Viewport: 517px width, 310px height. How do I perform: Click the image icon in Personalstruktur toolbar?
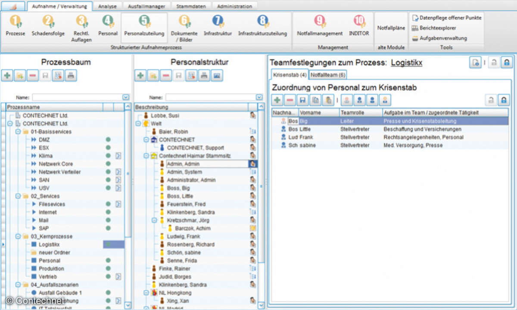(217, 76)
